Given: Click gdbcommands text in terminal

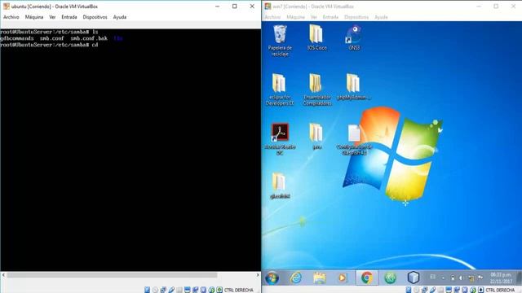Looking at the screenshot, I should (16, 38).
